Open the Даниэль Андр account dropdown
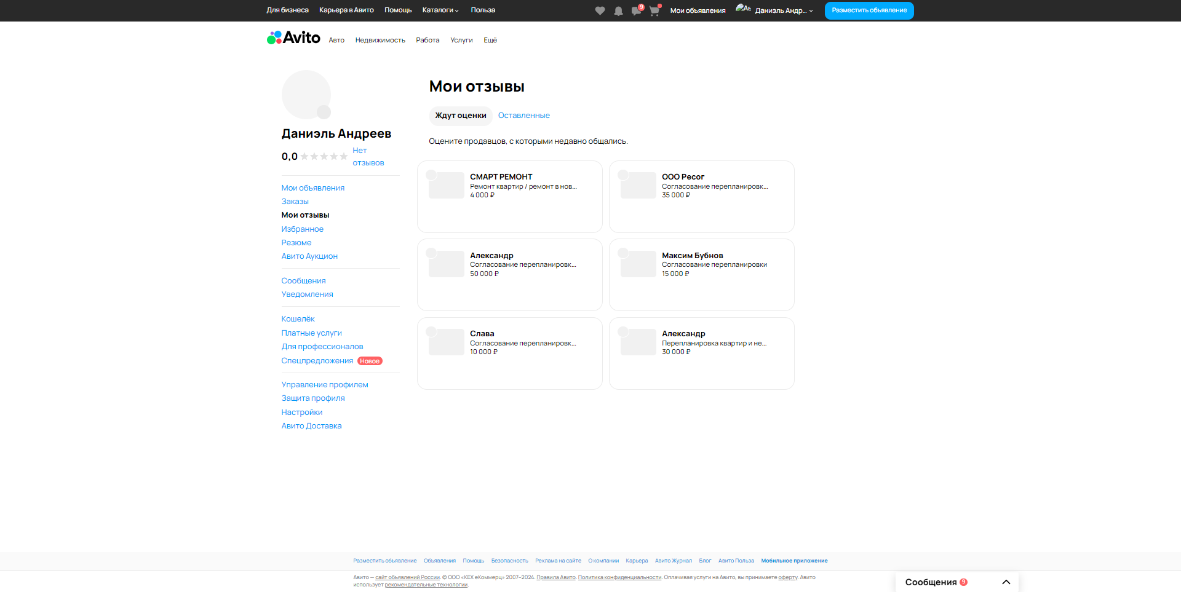Screen dimensions: 1181x592 [784, 10]
